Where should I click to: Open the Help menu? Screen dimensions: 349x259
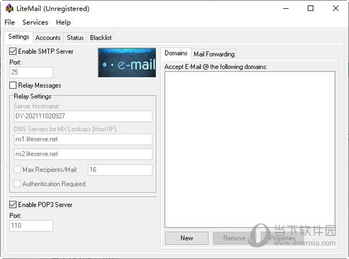click(63, 22)
